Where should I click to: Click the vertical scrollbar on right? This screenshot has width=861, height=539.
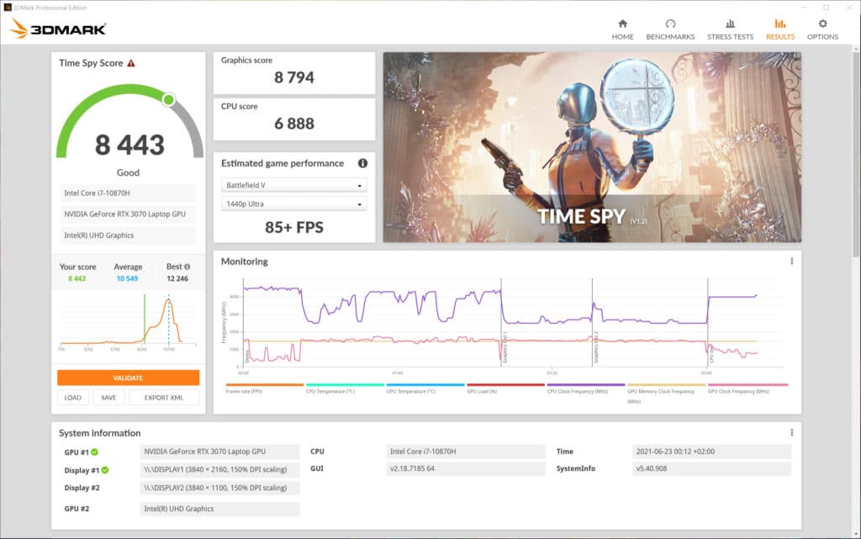(x=856, y=154)
